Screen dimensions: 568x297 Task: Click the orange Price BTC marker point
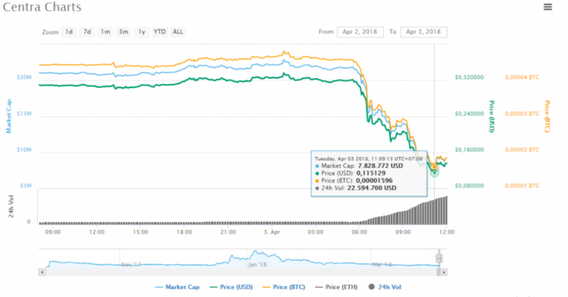(x=435, y=167)
